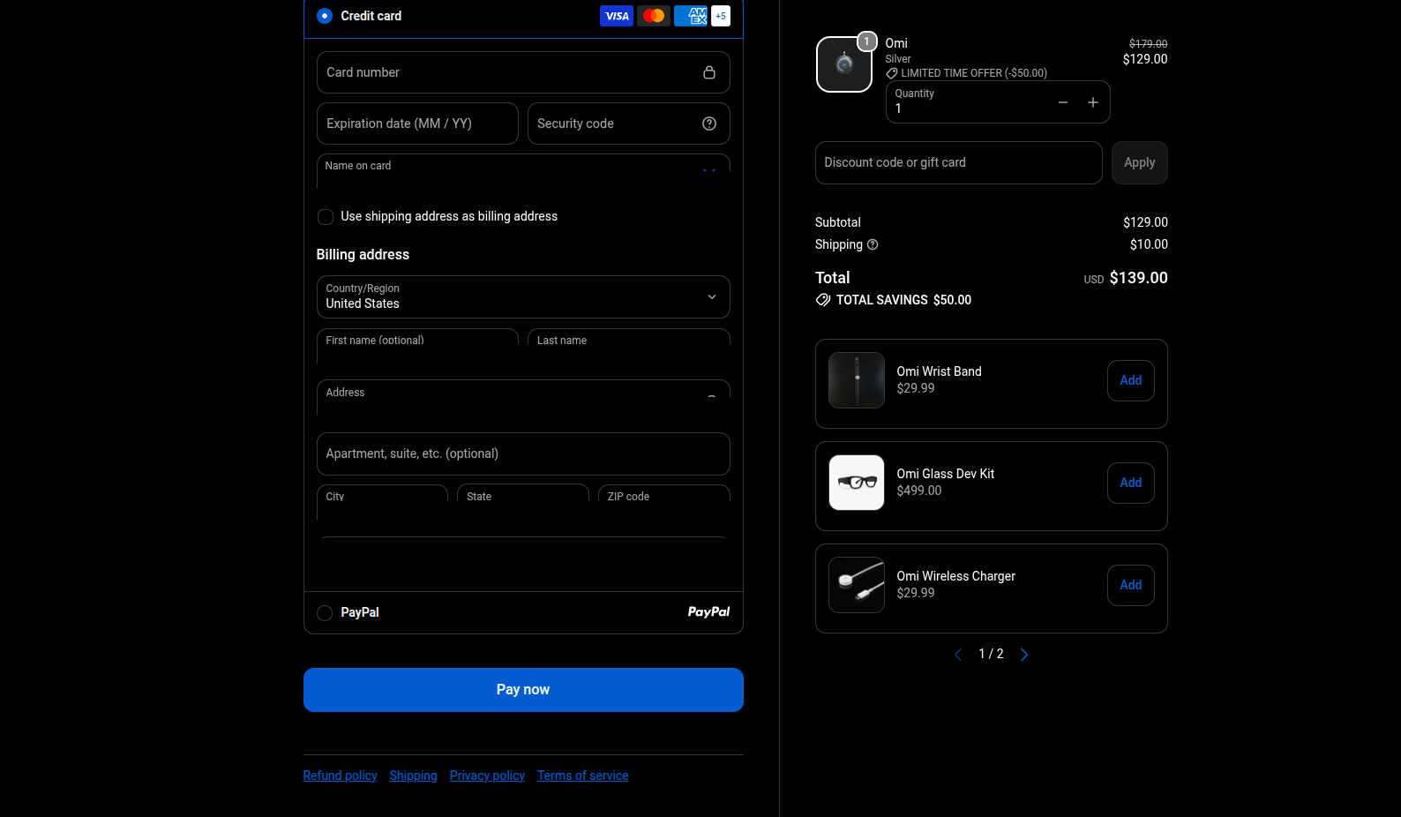Viewport: 1401px width, 817px height.
Task: Click the Omi Wrist Band $29.99 price
Action: click(916, 388)
